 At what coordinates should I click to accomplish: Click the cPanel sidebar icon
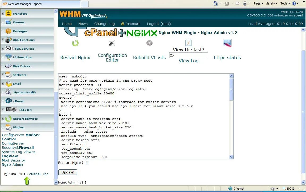click(8, 101)
